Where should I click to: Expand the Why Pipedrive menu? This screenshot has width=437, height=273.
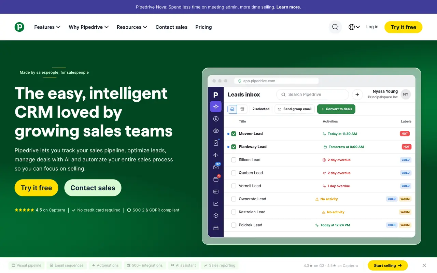[89, 27]
